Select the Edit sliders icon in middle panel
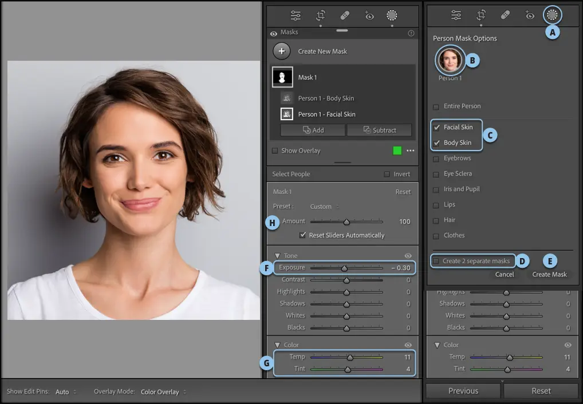583x404 pixels. click(x=296, y=15)
